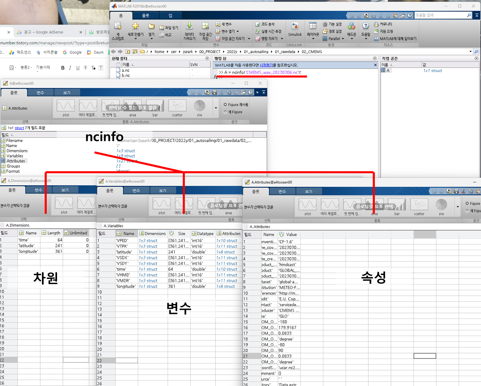Click the struct link in A@a4locean00 window
The image size is (481, 386).
coord(19,128)
